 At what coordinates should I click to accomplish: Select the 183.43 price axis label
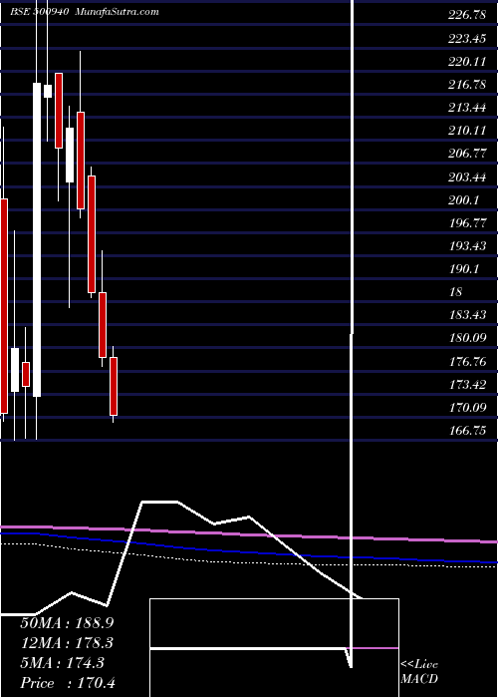tap(467, 315)
